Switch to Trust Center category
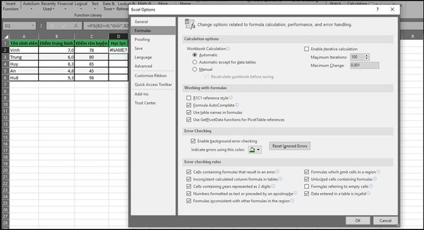424x230 pixels. (x=145, y=103)
